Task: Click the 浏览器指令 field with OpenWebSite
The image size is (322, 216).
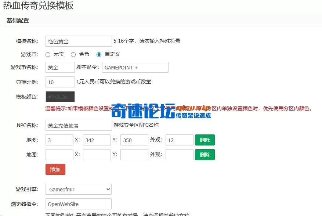Action: point(79,204)
